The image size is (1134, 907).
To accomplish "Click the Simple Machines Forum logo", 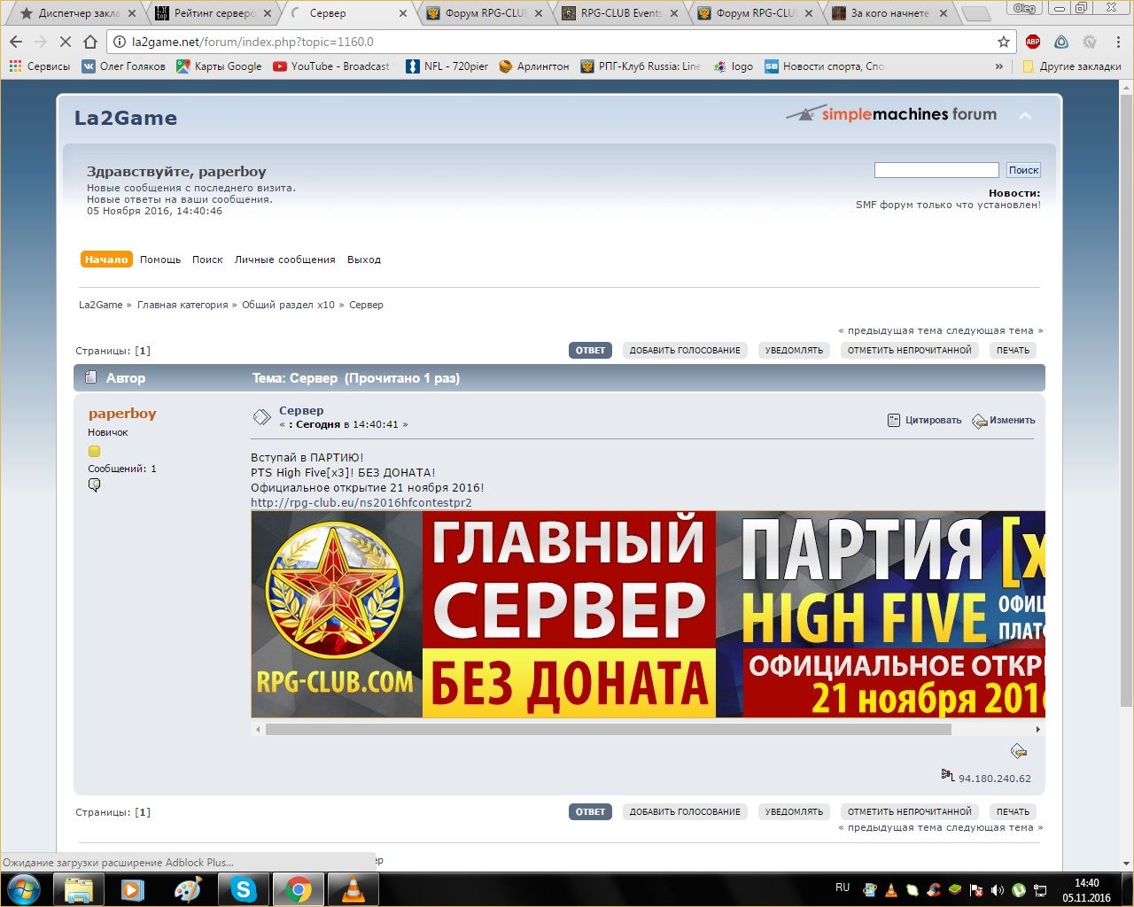I will tap(892, 114).
